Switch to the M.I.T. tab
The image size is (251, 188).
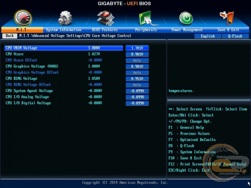pos(22,30)
